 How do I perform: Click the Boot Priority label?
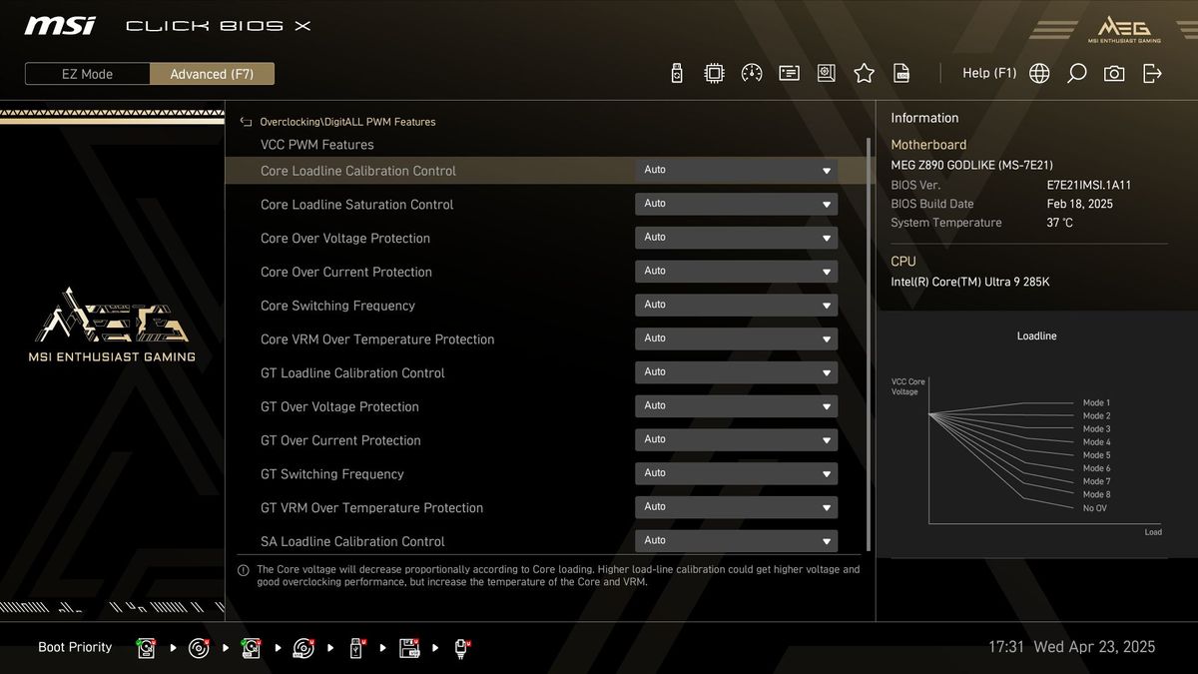[x=75, y=647]
